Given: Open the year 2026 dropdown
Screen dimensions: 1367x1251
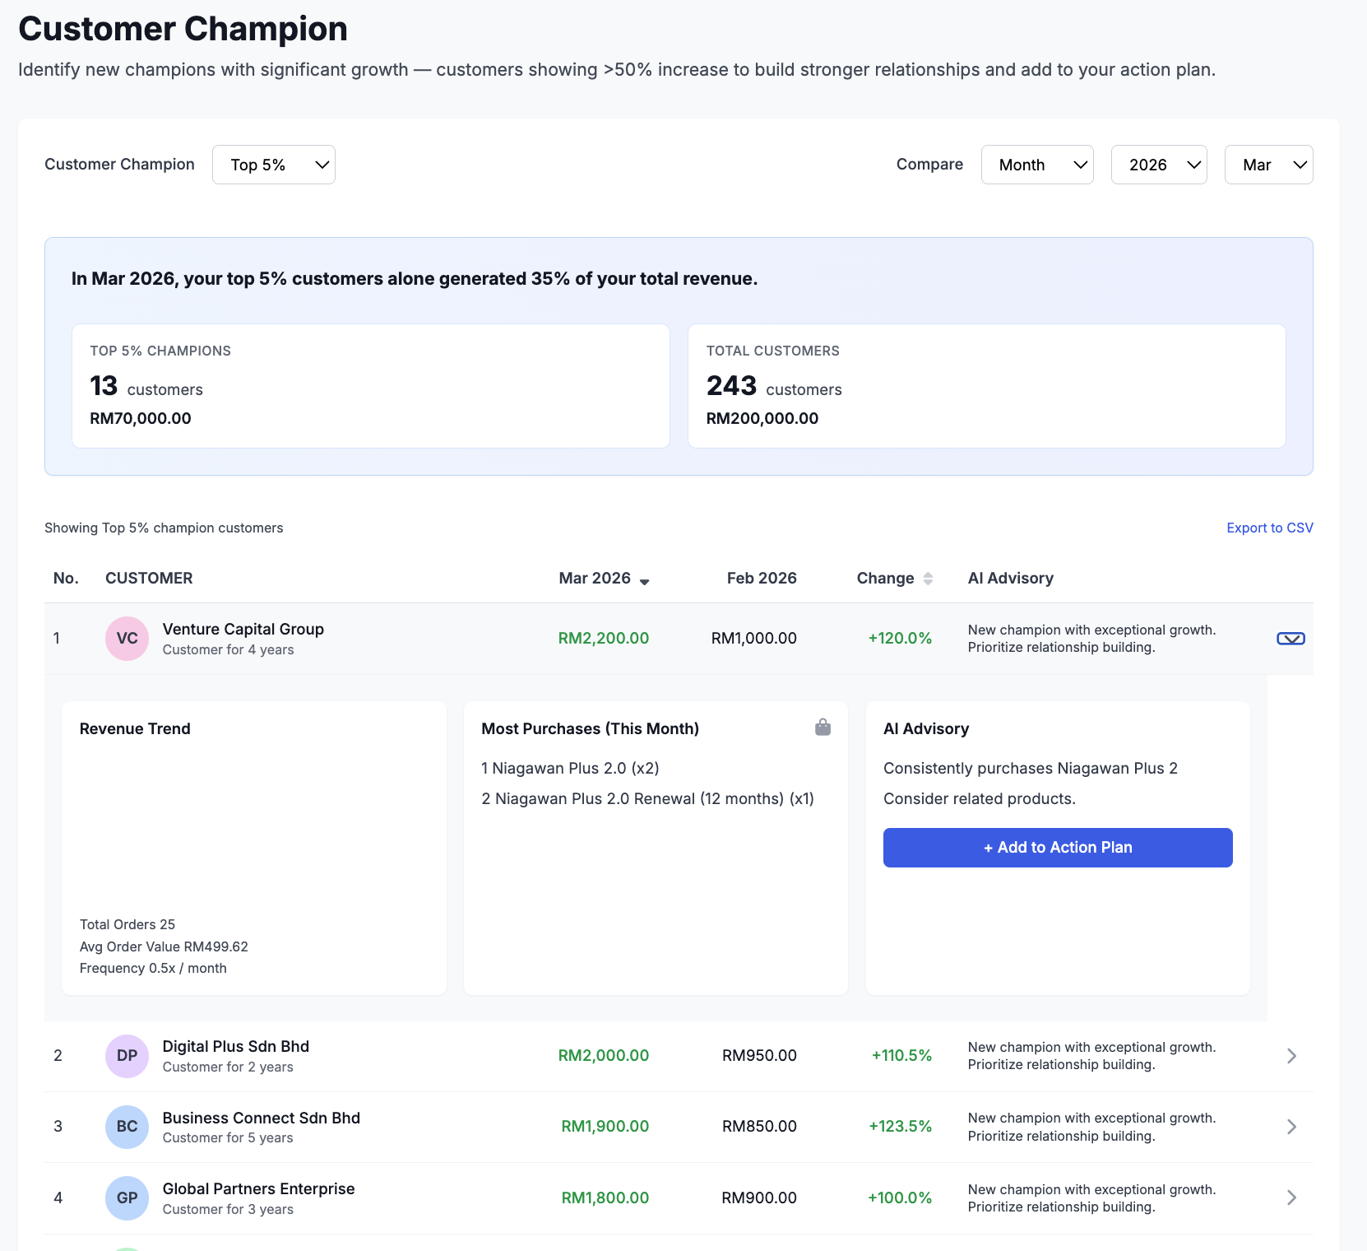Looking at the screenshot, I should click(x=1159, y=165).
